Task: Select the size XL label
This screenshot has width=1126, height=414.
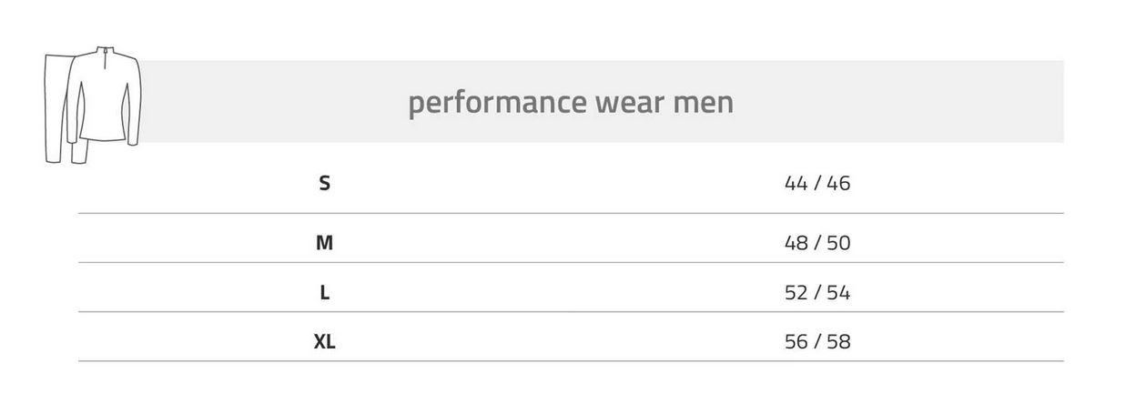Action: (325, 342)
